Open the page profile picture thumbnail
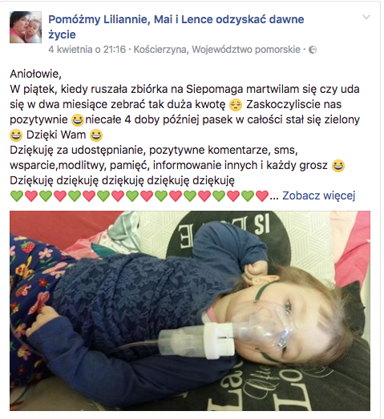 click(26, 27)
